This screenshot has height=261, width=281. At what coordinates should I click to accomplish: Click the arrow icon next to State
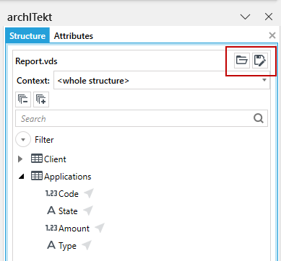click(x=88, y=211)
